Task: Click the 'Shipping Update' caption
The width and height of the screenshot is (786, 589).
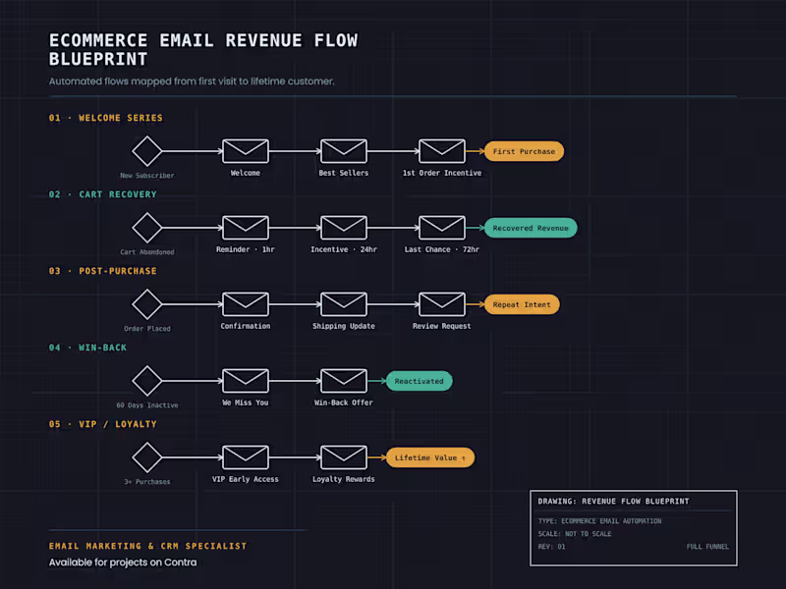Action: click(x=343, y=326)
